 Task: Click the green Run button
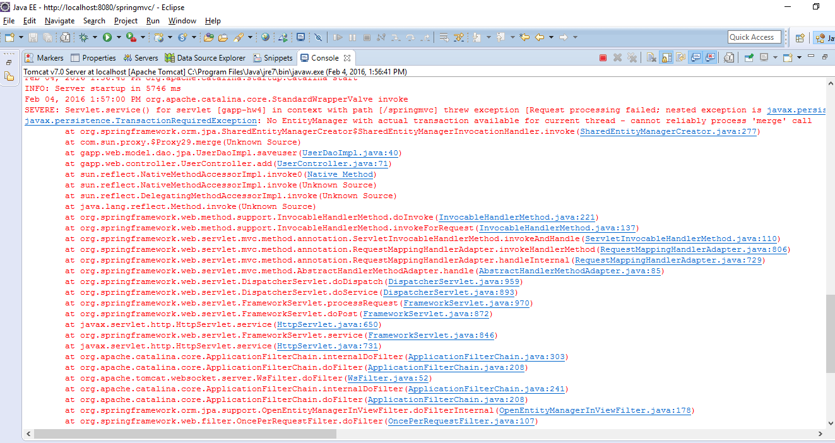click(x=107, y=38)
